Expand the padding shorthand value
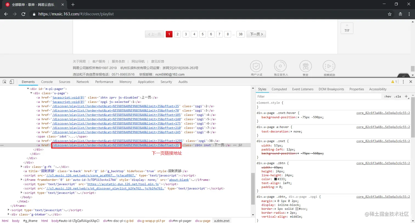The image size is (415, 223). (277, 187)
